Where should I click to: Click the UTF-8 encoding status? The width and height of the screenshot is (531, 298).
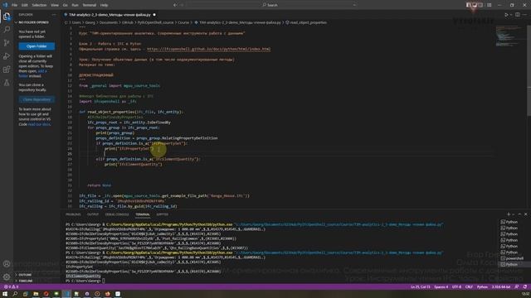[x=456, y=287]
